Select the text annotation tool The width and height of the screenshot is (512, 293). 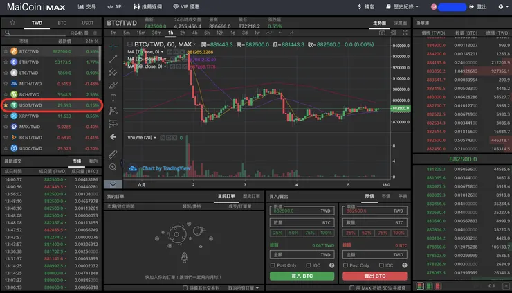tap(113, 98)
